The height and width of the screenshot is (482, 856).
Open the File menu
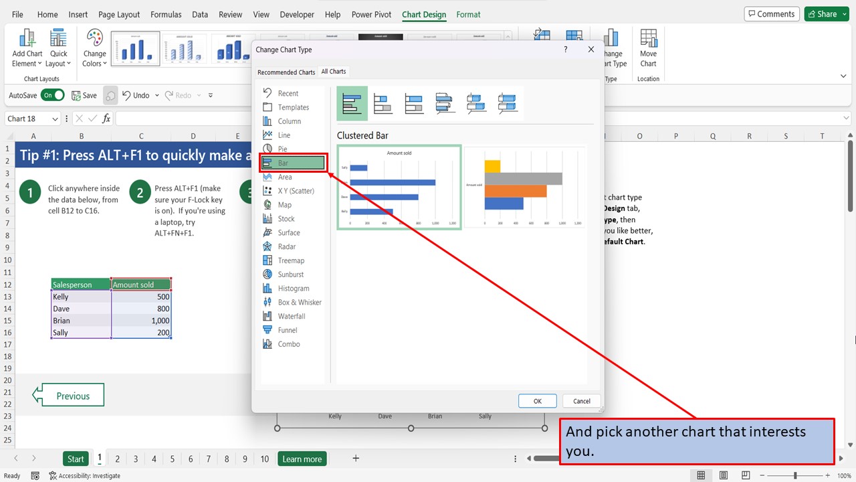[17, 14]
